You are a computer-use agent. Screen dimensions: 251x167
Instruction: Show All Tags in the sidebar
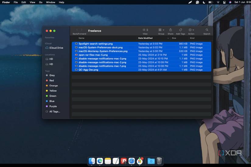pos(54,111)
